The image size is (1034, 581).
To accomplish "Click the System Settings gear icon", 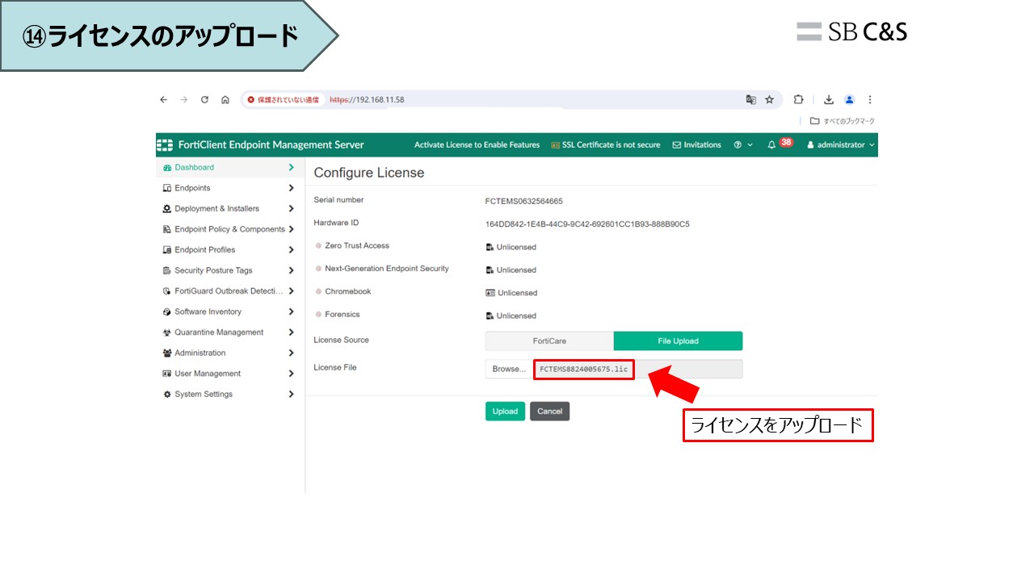I will coord(167,395).
